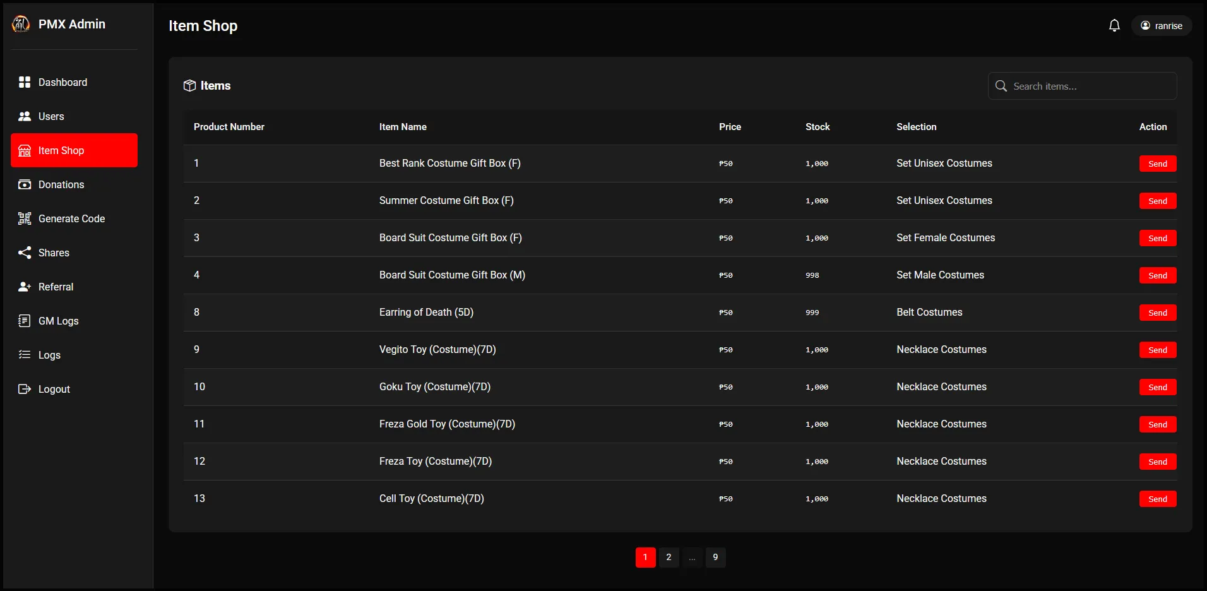Image resolution: width=1207 pixels, height=591 pixels.
Task: Click the Logout exit icon
Action: pyautogui.click(x=25, y=389)
